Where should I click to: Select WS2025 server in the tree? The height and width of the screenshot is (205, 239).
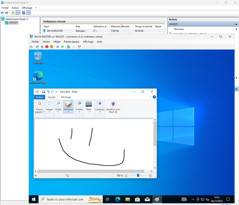click(13, 23)
